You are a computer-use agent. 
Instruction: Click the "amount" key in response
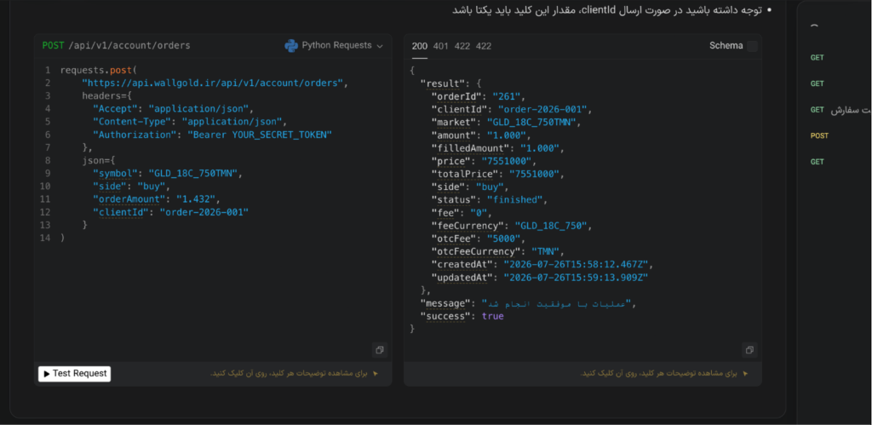click(x=454, y=135)
